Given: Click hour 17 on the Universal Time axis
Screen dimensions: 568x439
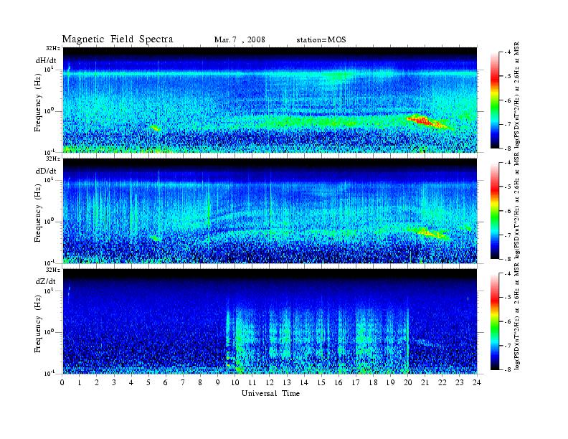Looking at the screenshot, I should pos(356,382).
